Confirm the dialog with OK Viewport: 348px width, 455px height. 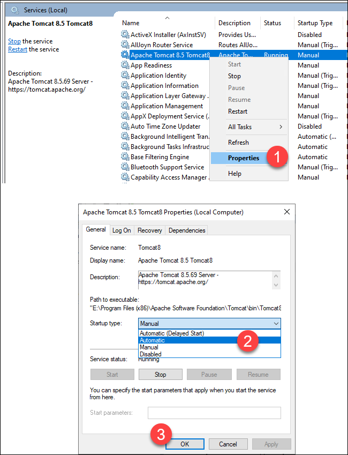click(185, 444)
